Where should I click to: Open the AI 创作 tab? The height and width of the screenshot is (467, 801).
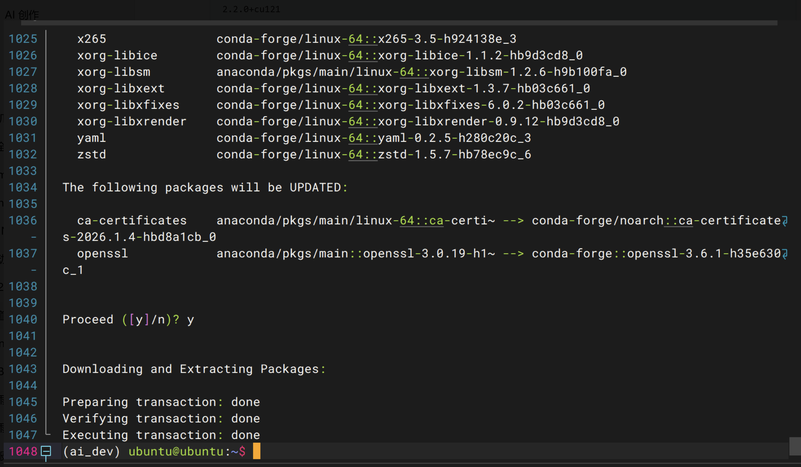(22, 15)
